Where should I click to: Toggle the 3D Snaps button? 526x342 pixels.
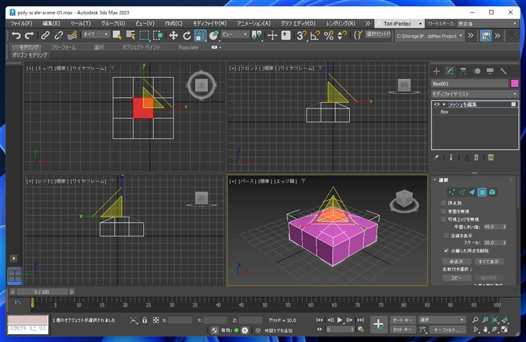(x=302, y=35)
